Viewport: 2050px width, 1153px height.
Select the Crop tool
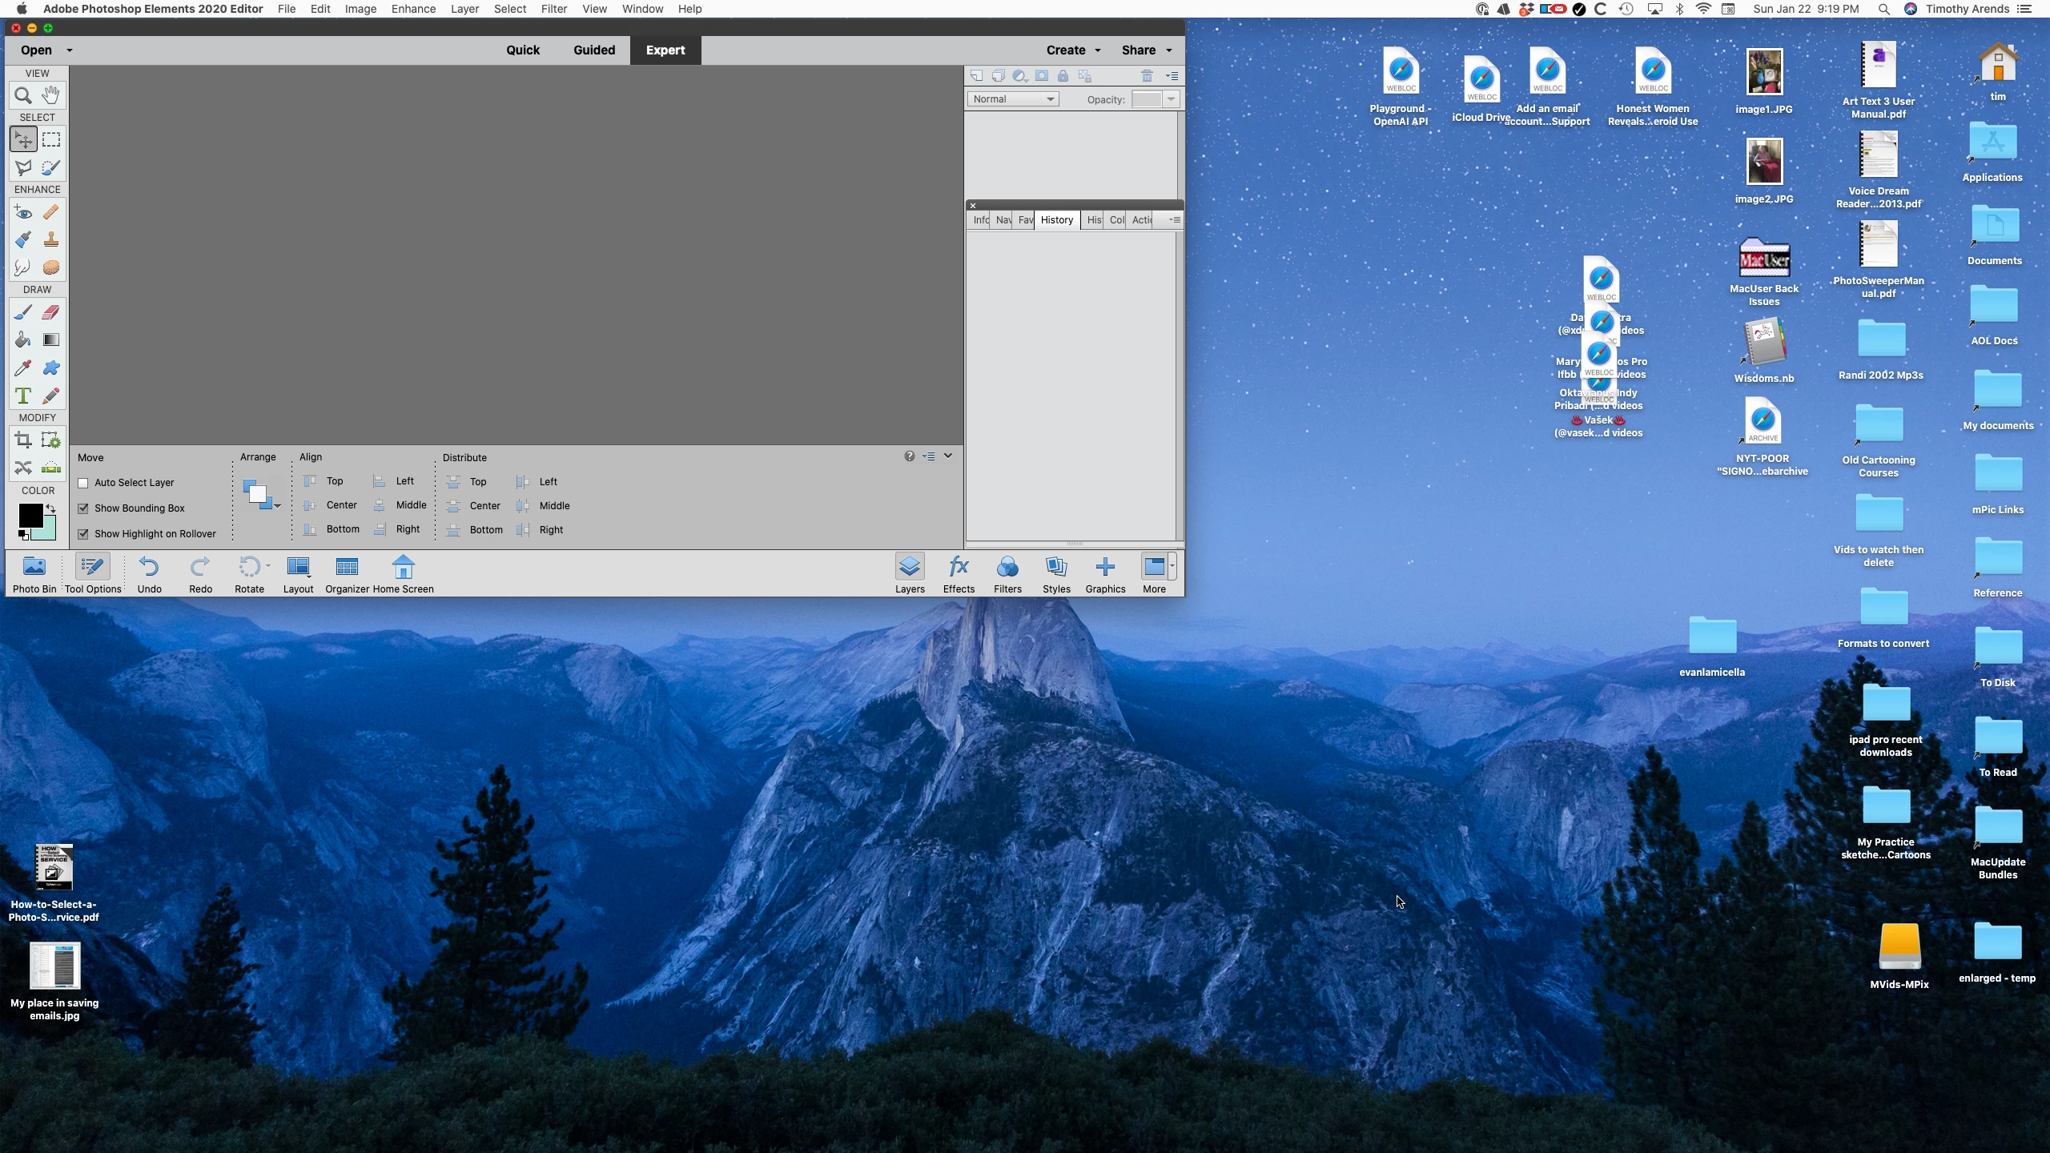tap(23, 440)
